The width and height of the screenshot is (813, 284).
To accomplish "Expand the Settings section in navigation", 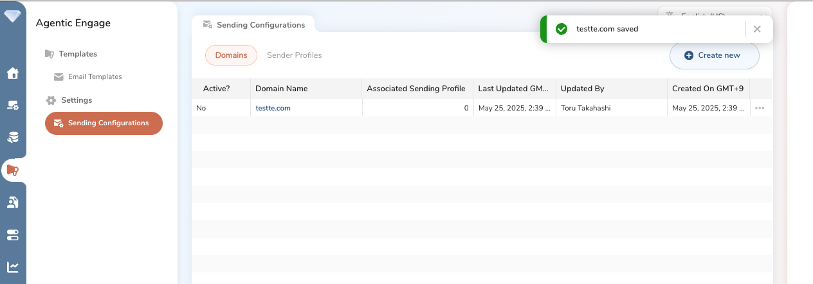I will click(76, 100).
